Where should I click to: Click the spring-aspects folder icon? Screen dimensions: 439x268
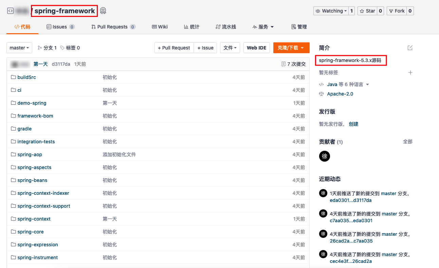click(x=14, y=167)
